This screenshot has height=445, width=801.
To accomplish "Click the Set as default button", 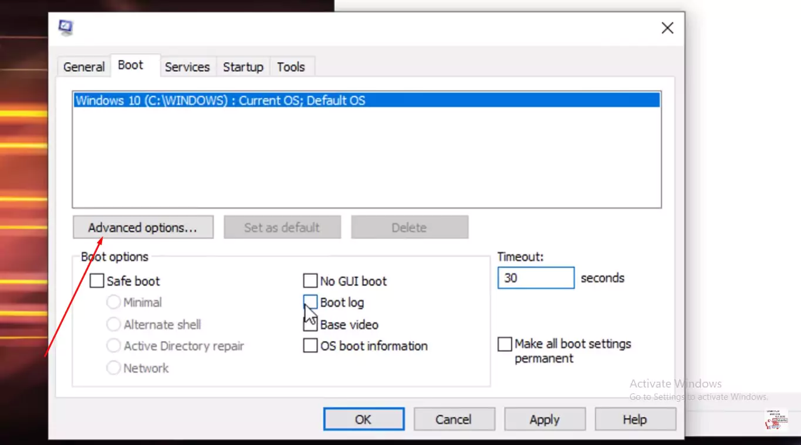I will pos(282,227).
